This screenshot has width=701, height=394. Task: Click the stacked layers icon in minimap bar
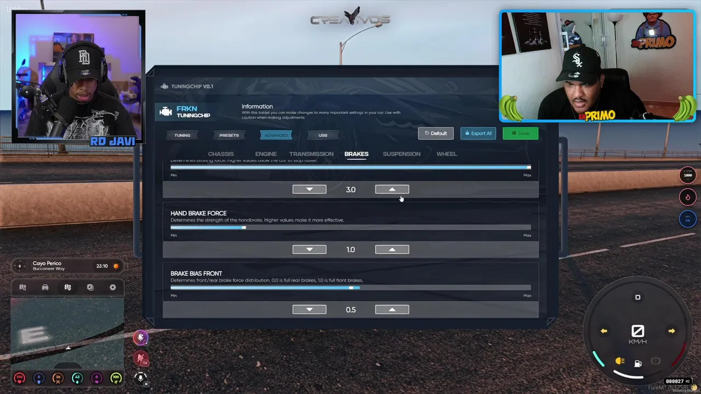[x=90, y=287]
